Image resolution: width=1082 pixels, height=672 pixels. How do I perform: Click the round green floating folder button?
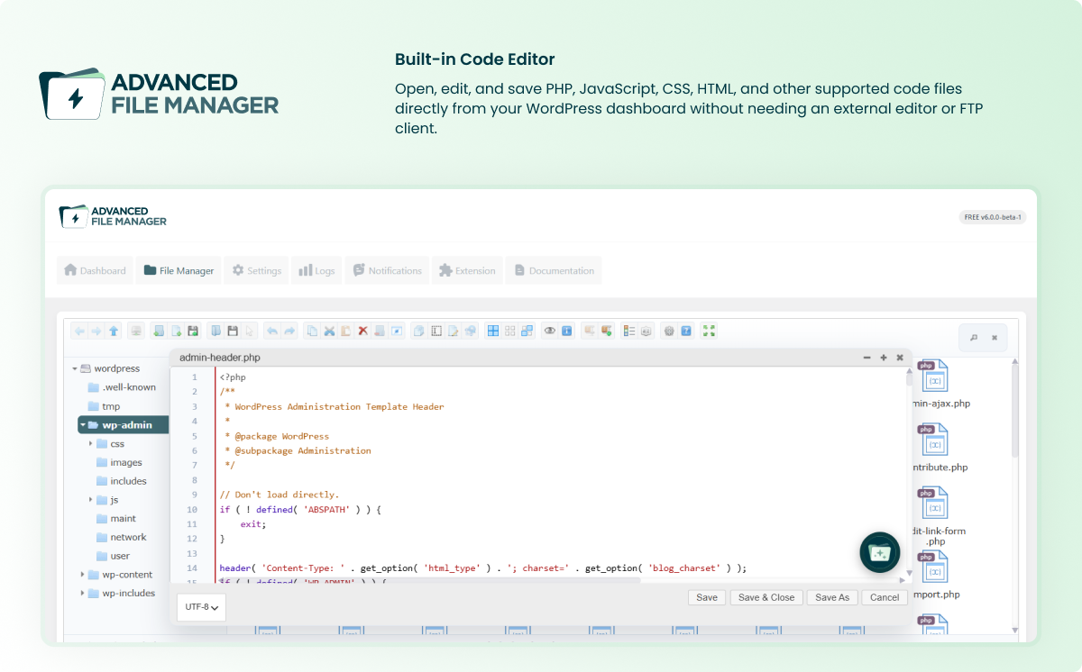(880, 552)
